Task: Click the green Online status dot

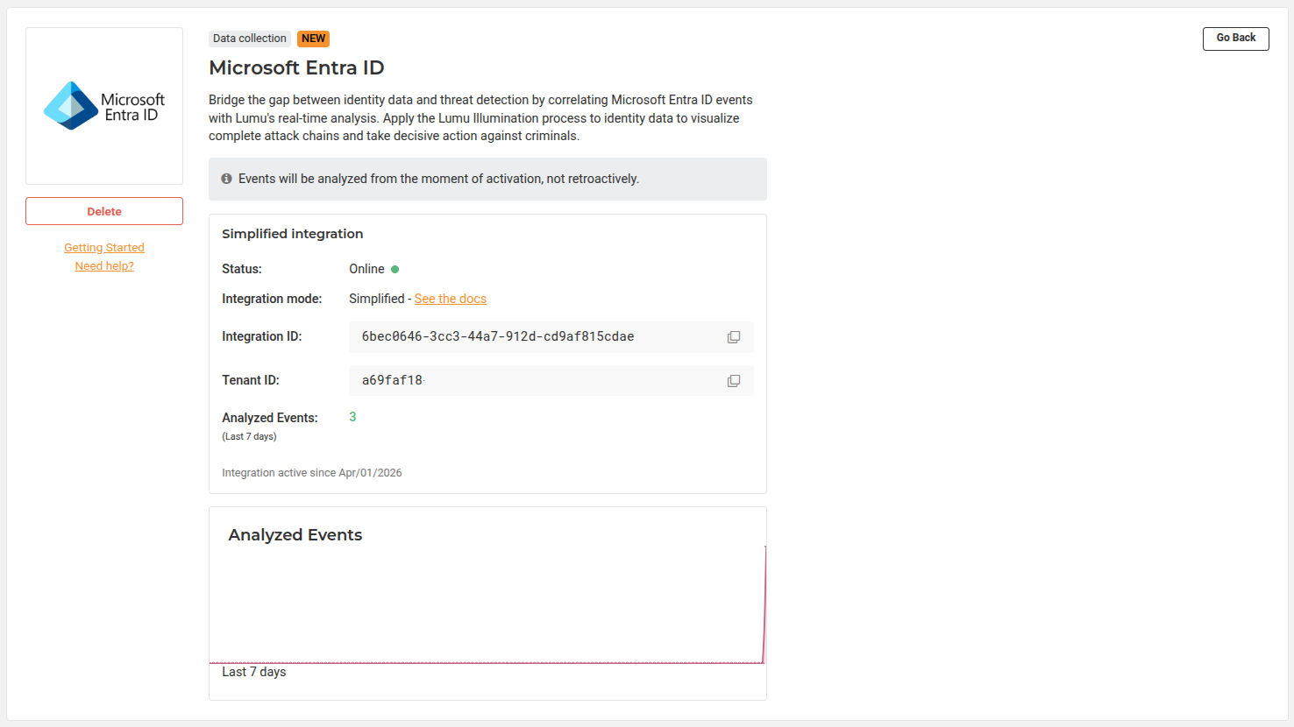Action: 395,270
